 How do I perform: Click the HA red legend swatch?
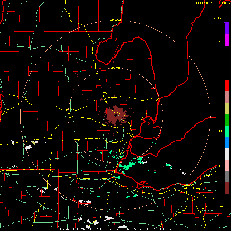(x=227, y=86)
